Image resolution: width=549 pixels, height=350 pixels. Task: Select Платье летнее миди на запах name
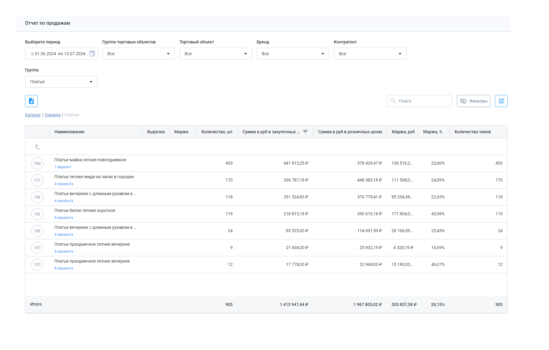pyautogui.click(x=94, y=177)
